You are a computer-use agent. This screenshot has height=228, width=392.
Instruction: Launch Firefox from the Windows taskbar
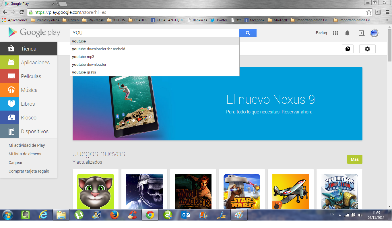[x=115, y=215]
